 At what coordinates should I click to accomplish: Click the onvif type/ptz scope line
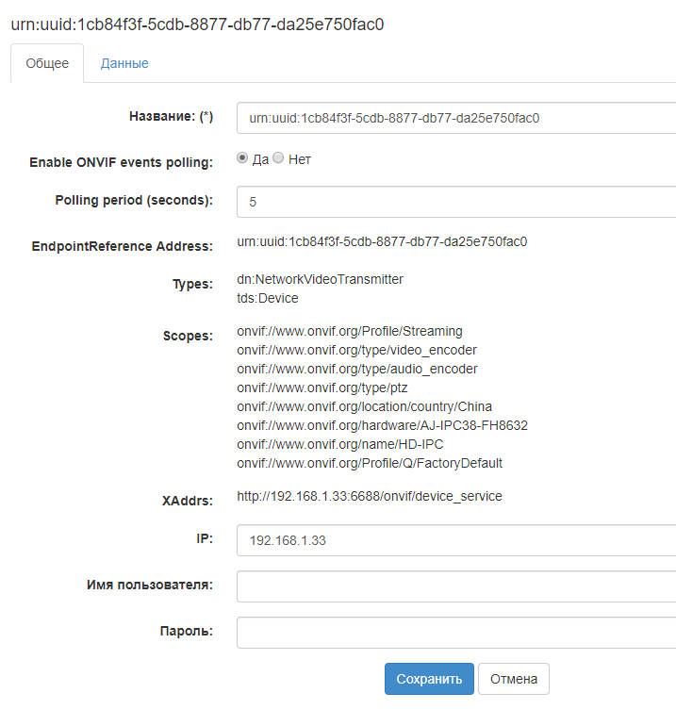click(322, 388)
